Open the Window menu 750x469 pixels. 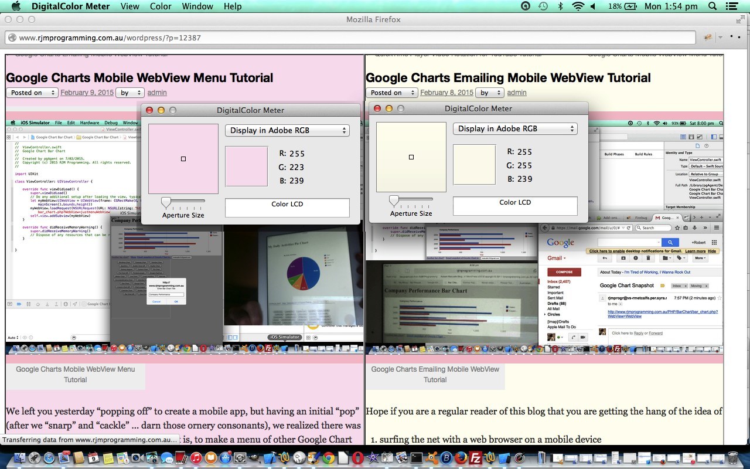[197, 6]
